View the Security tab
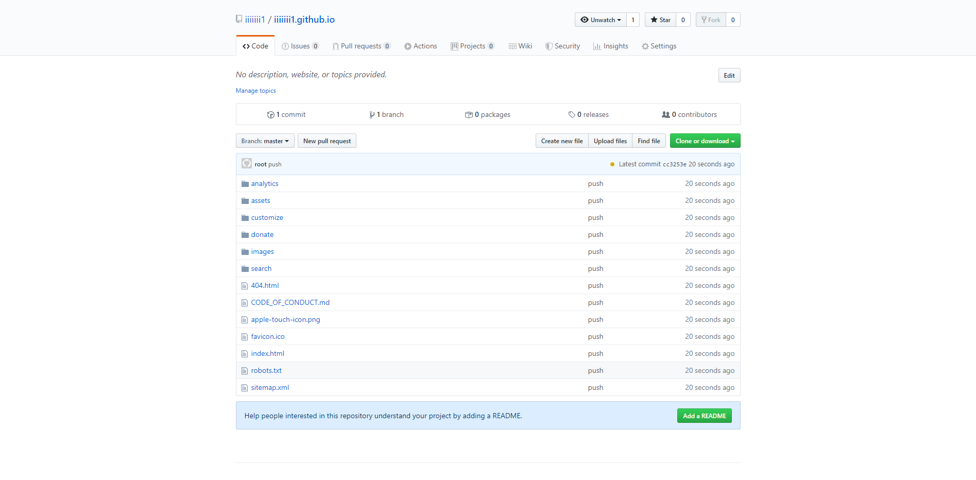The image size is (976, 480). coord(562,46)
